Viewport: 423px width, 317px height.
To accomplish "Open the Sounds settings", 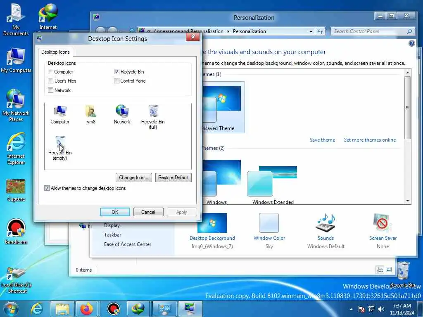I will (x=326, y=231).
